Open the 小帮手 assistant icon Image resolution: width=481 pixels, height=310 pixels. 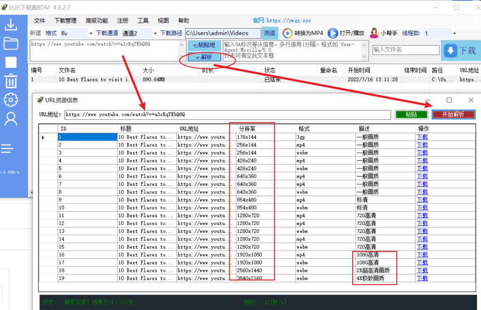click(374, 33)
